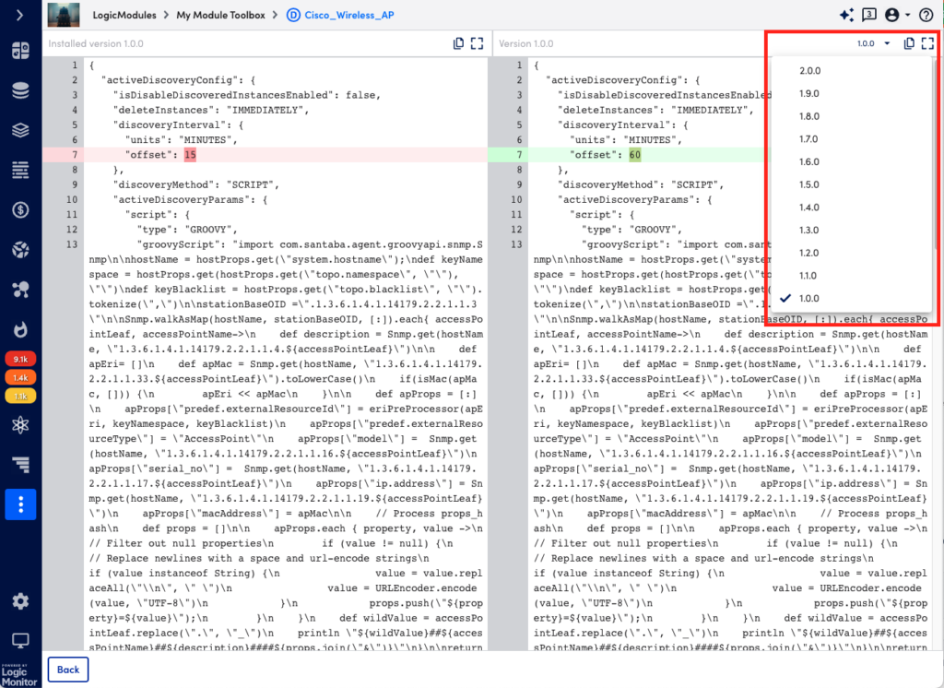Open Settings gear in left sidebar
Viewport: 944px width, 688px height.
(x=20, y=600)
